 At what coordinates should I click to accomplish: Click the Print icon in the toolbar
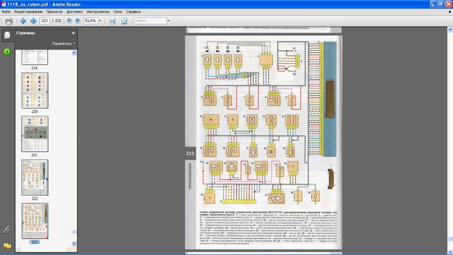(x=9, y=21)
